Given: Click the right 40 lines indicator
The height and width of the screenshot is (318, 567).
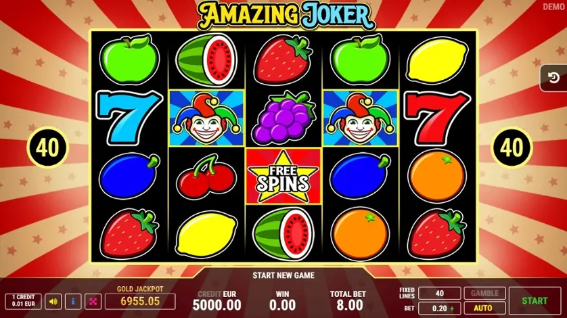Looking at the screenshot, I should (512, 147).
